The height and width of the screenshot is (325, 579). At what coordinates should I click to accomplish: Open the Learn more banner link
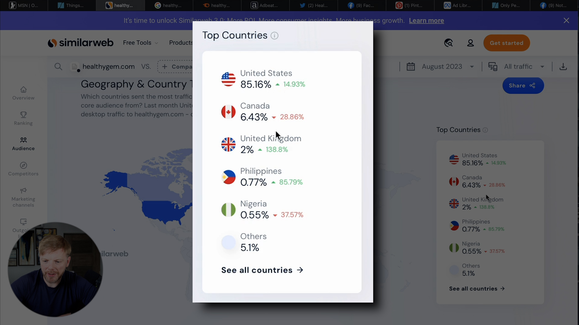tap(426, 20)
